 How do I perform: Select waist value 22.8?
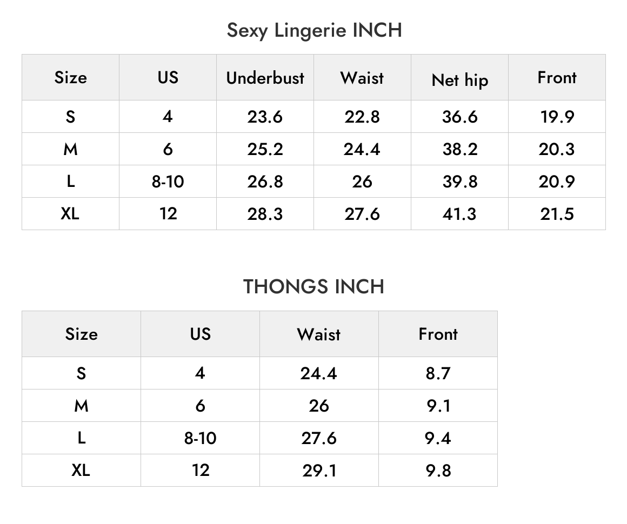coord(362,117)
